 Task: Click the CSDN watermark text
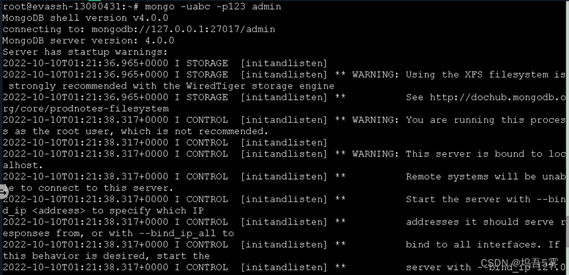coord(519,263)
